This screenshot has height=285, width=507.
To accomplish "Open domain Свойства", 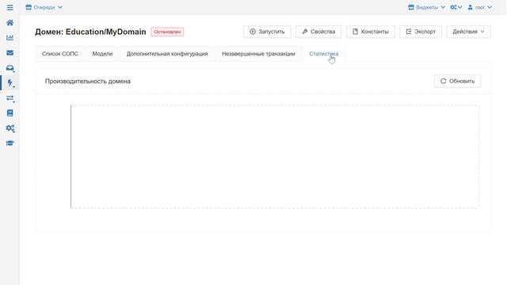I will pos(318,32).
